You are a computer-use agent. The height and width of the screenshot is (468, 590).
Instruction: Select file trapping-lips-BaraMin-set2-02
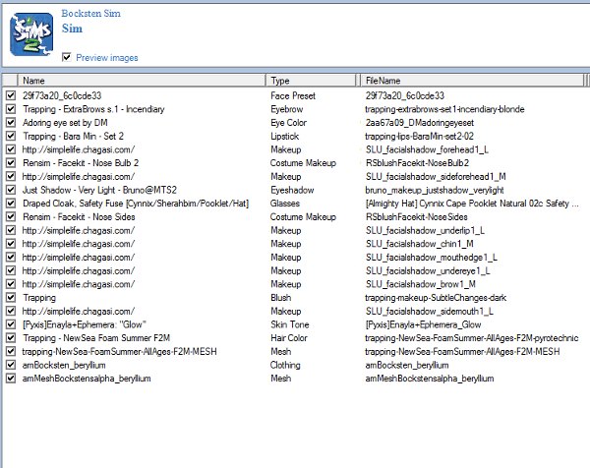pyautogui.click(x=419, y=137)
